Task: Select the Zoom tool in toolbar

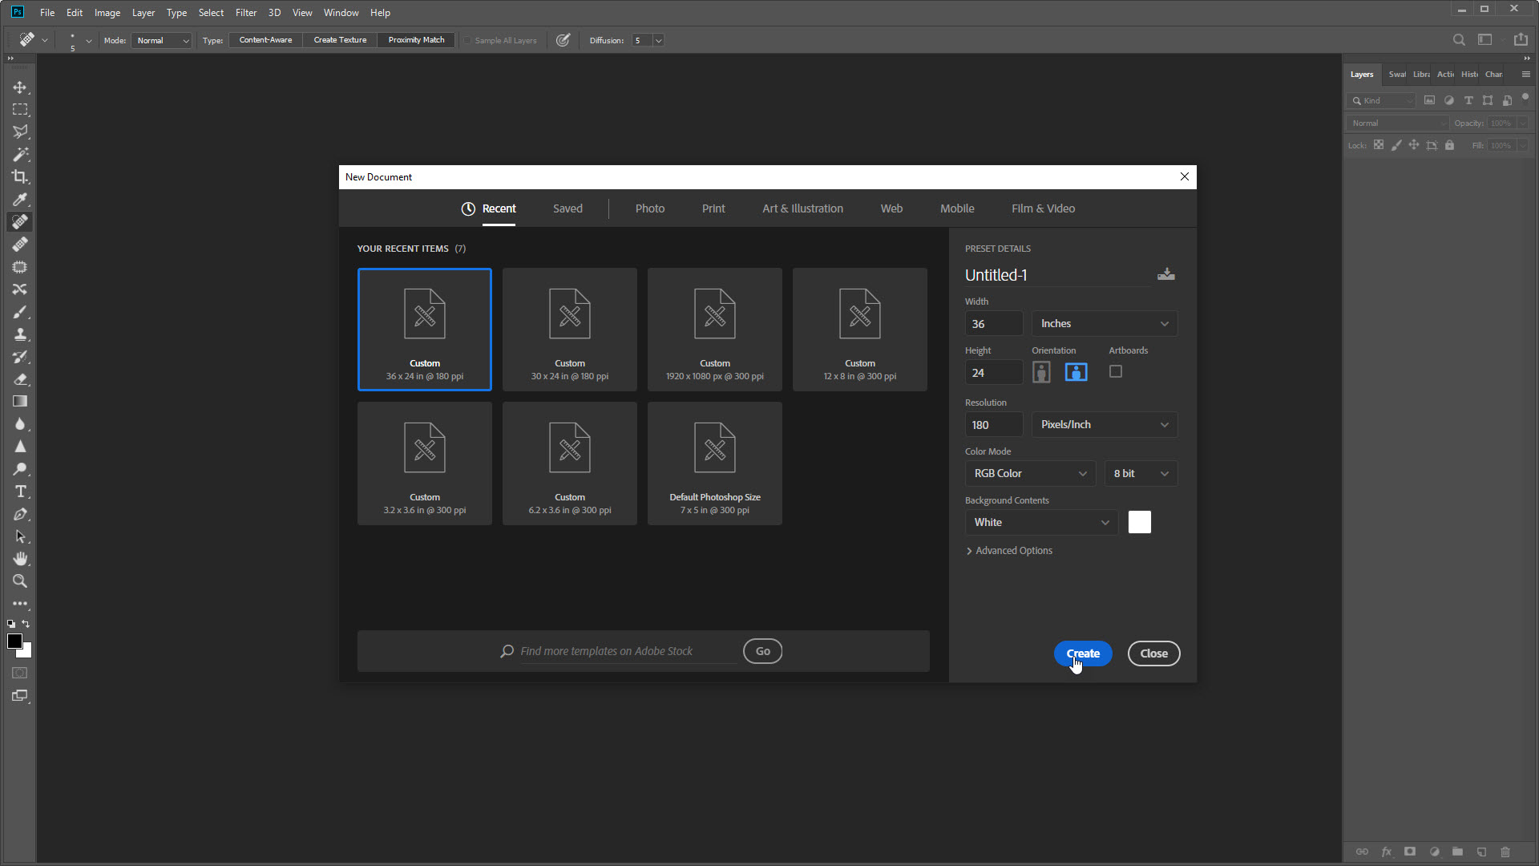Action: (x=20, y=581)
